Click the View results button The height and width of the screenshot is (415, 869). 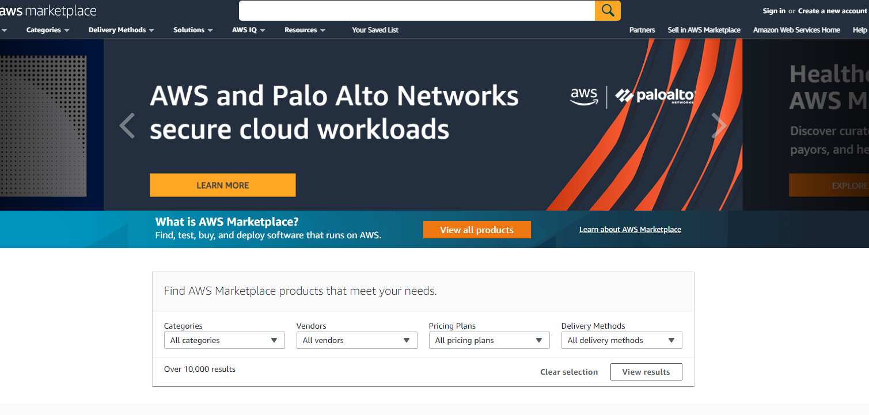point(646,372)
